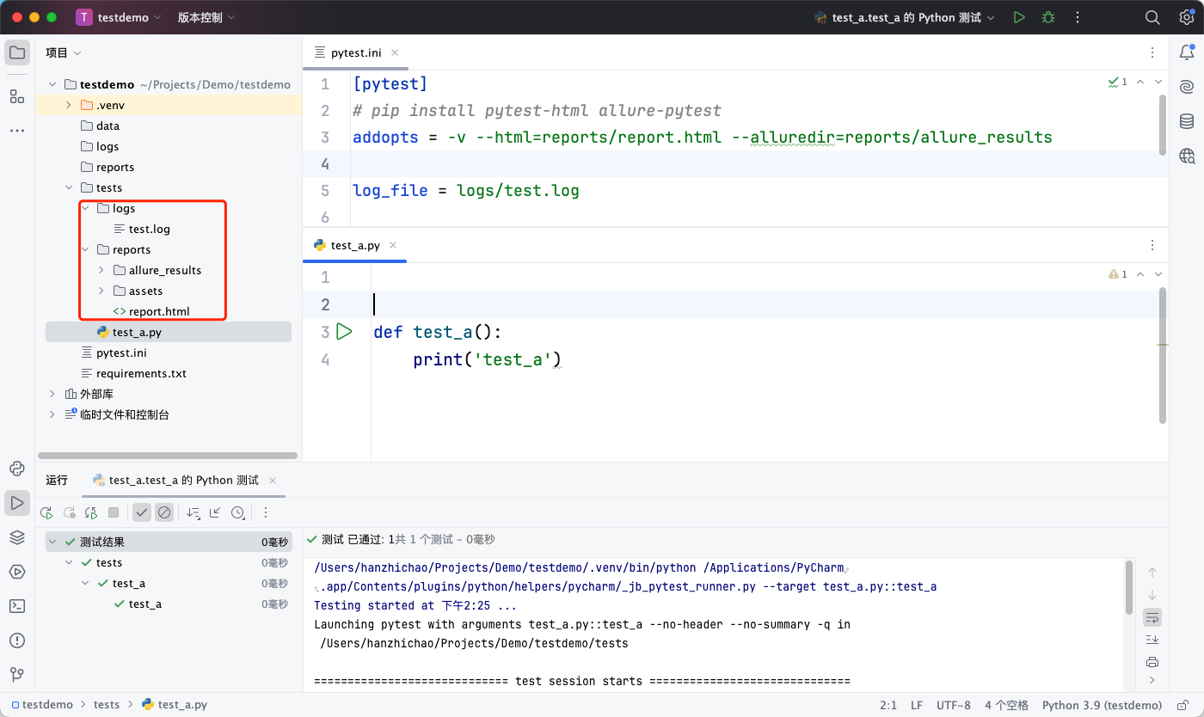
Task: Open the Python Console tool window
Action: pyautogui.click(x=17, y=469)
